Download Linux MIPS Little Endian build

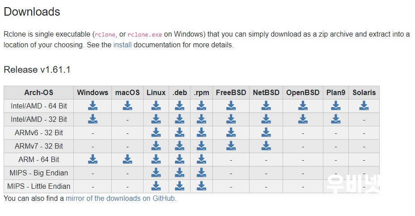click(x=156, y=186)
